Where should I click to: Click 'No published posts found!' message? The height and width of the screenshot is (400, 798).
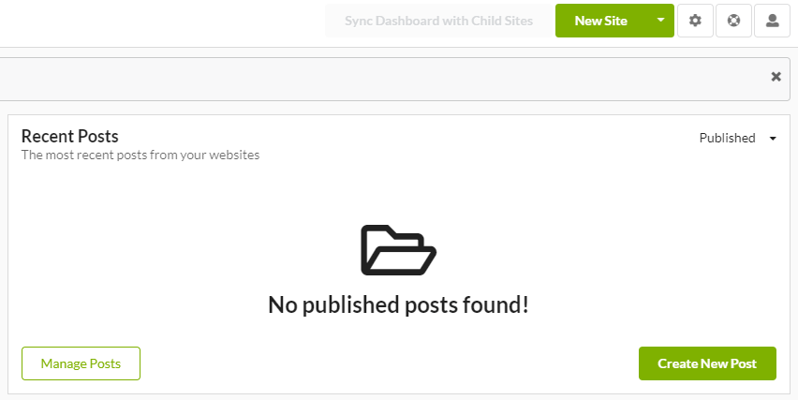(x=398, y=304)
